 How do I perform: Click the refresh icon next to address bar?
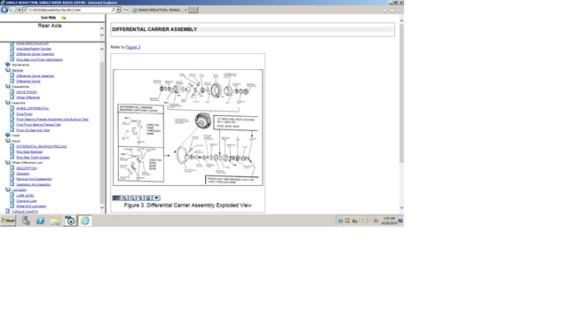(x=126, y=10)
